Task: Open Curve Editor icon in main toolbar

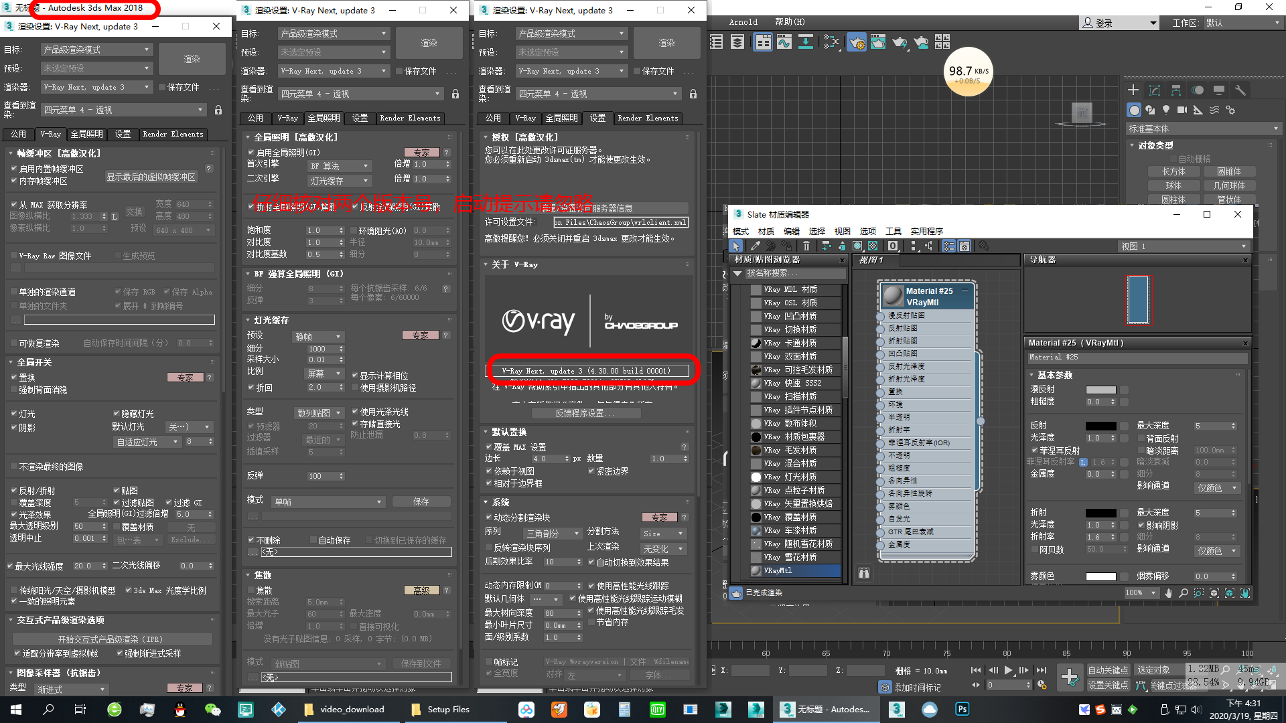Action: coord(784,42)
